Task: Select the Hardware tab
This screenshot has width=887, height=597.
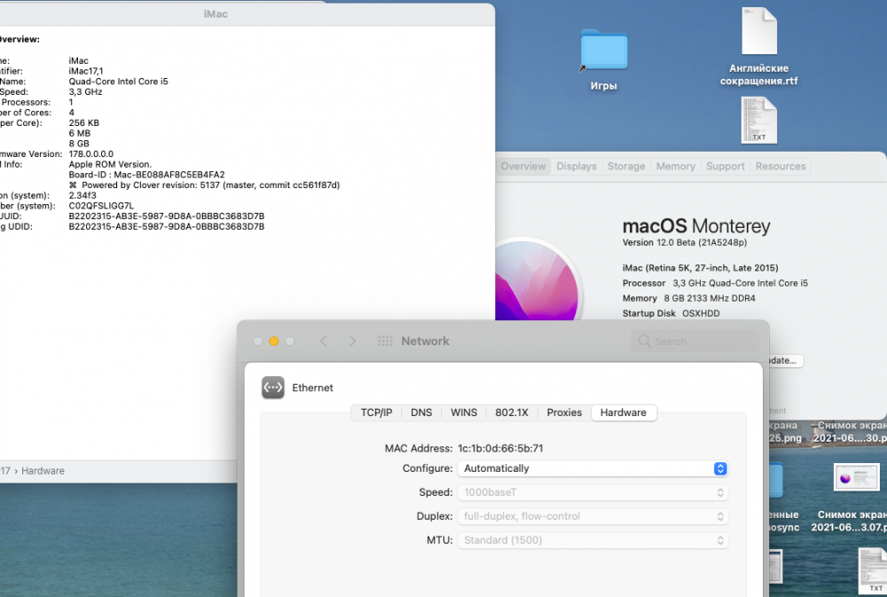Action: pos(624,412)
